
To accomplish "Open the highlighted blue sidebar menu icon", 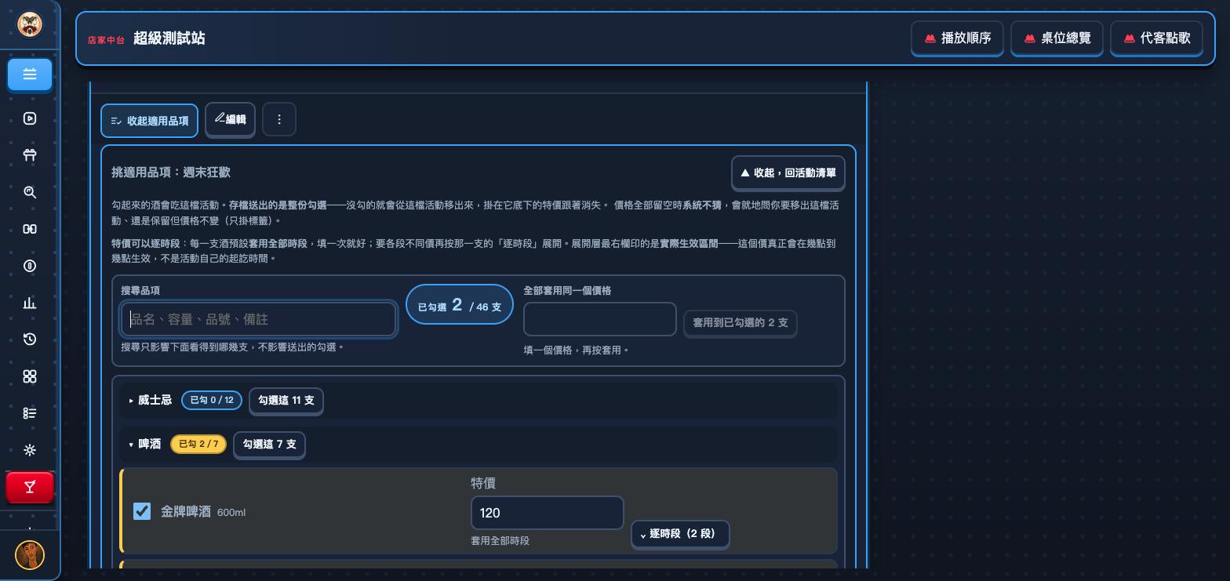I will (x=30, y=74).
